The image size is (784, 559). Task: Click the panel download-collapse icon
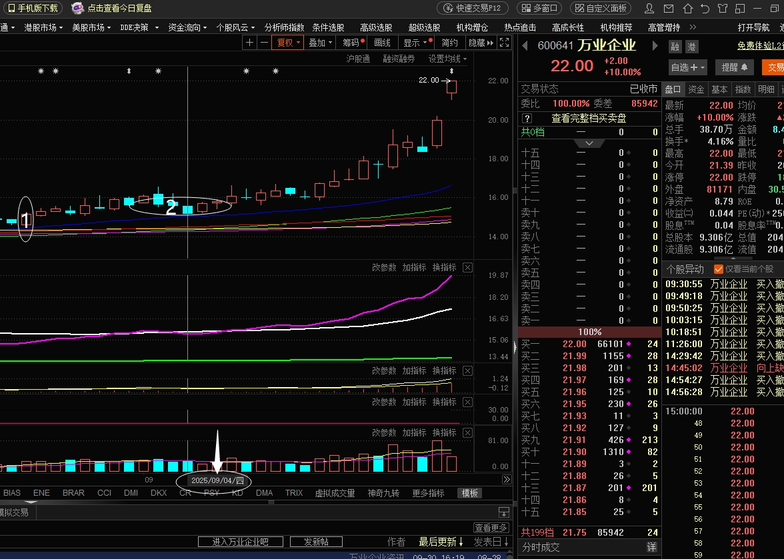[x=504, y=512]
